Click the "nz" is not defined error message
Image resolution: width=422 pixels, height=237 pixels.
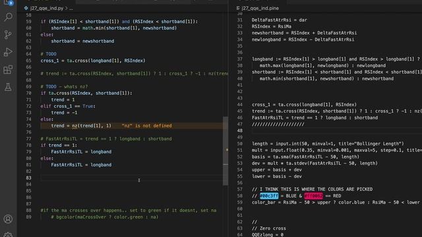(x=146, y=126)
